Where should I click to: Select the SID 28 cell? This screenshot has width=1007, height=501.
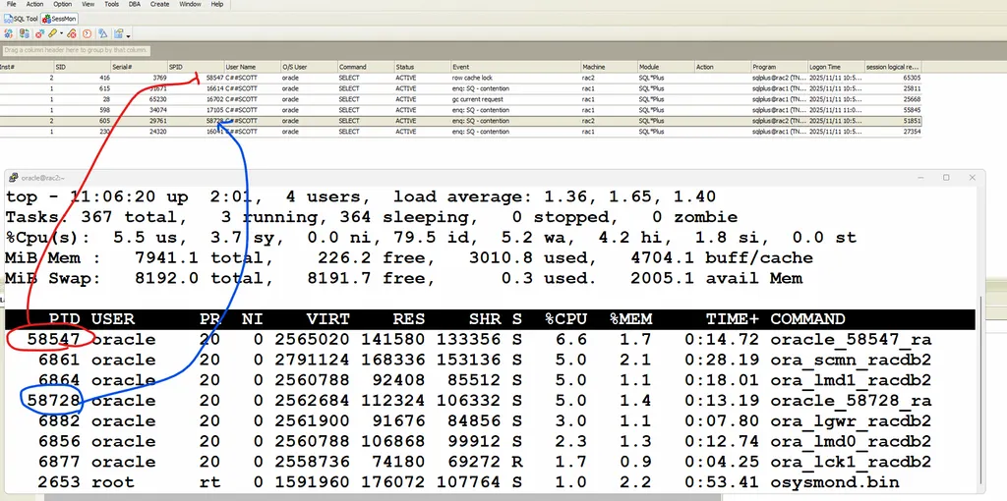(83, 99)
